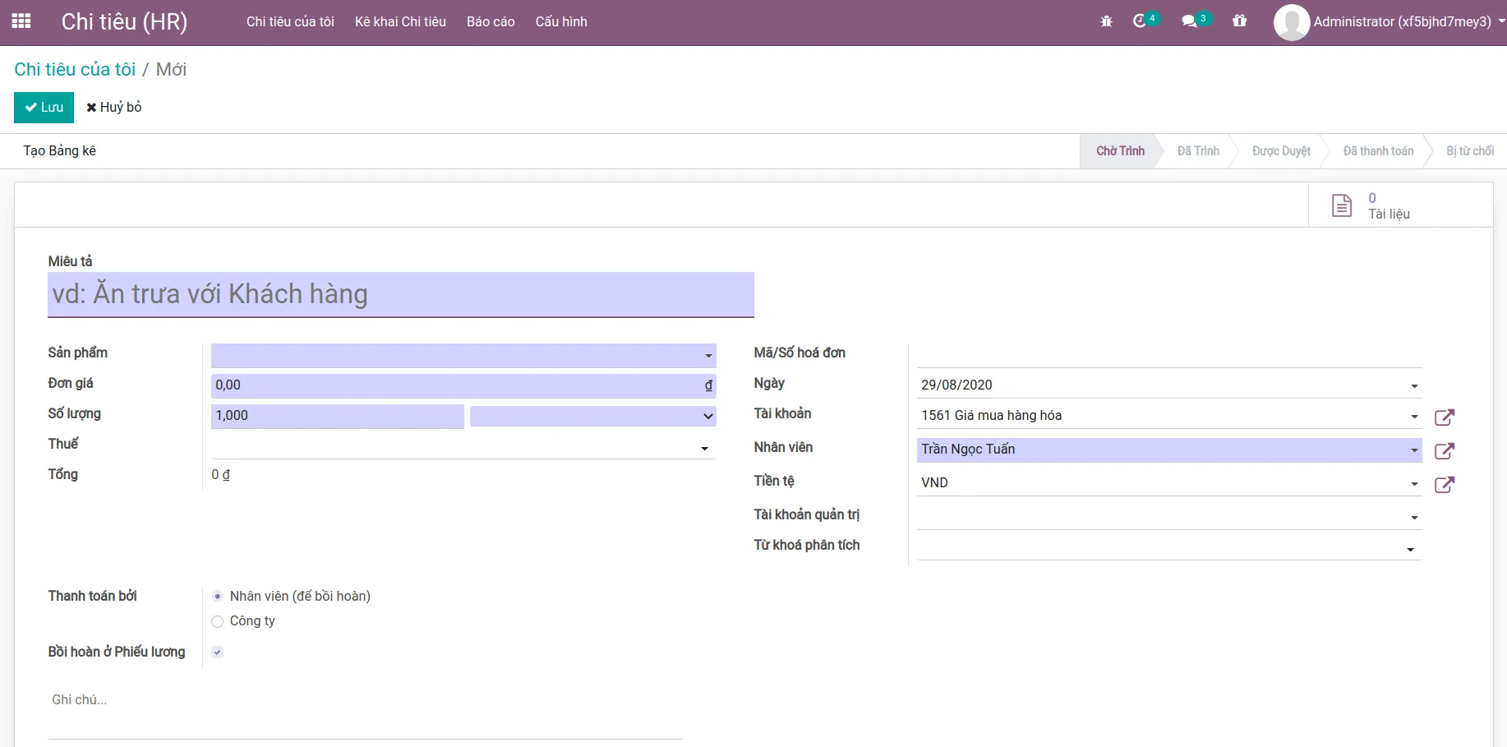
Task: Open the activities clock icon
Action: (1140, 21)
